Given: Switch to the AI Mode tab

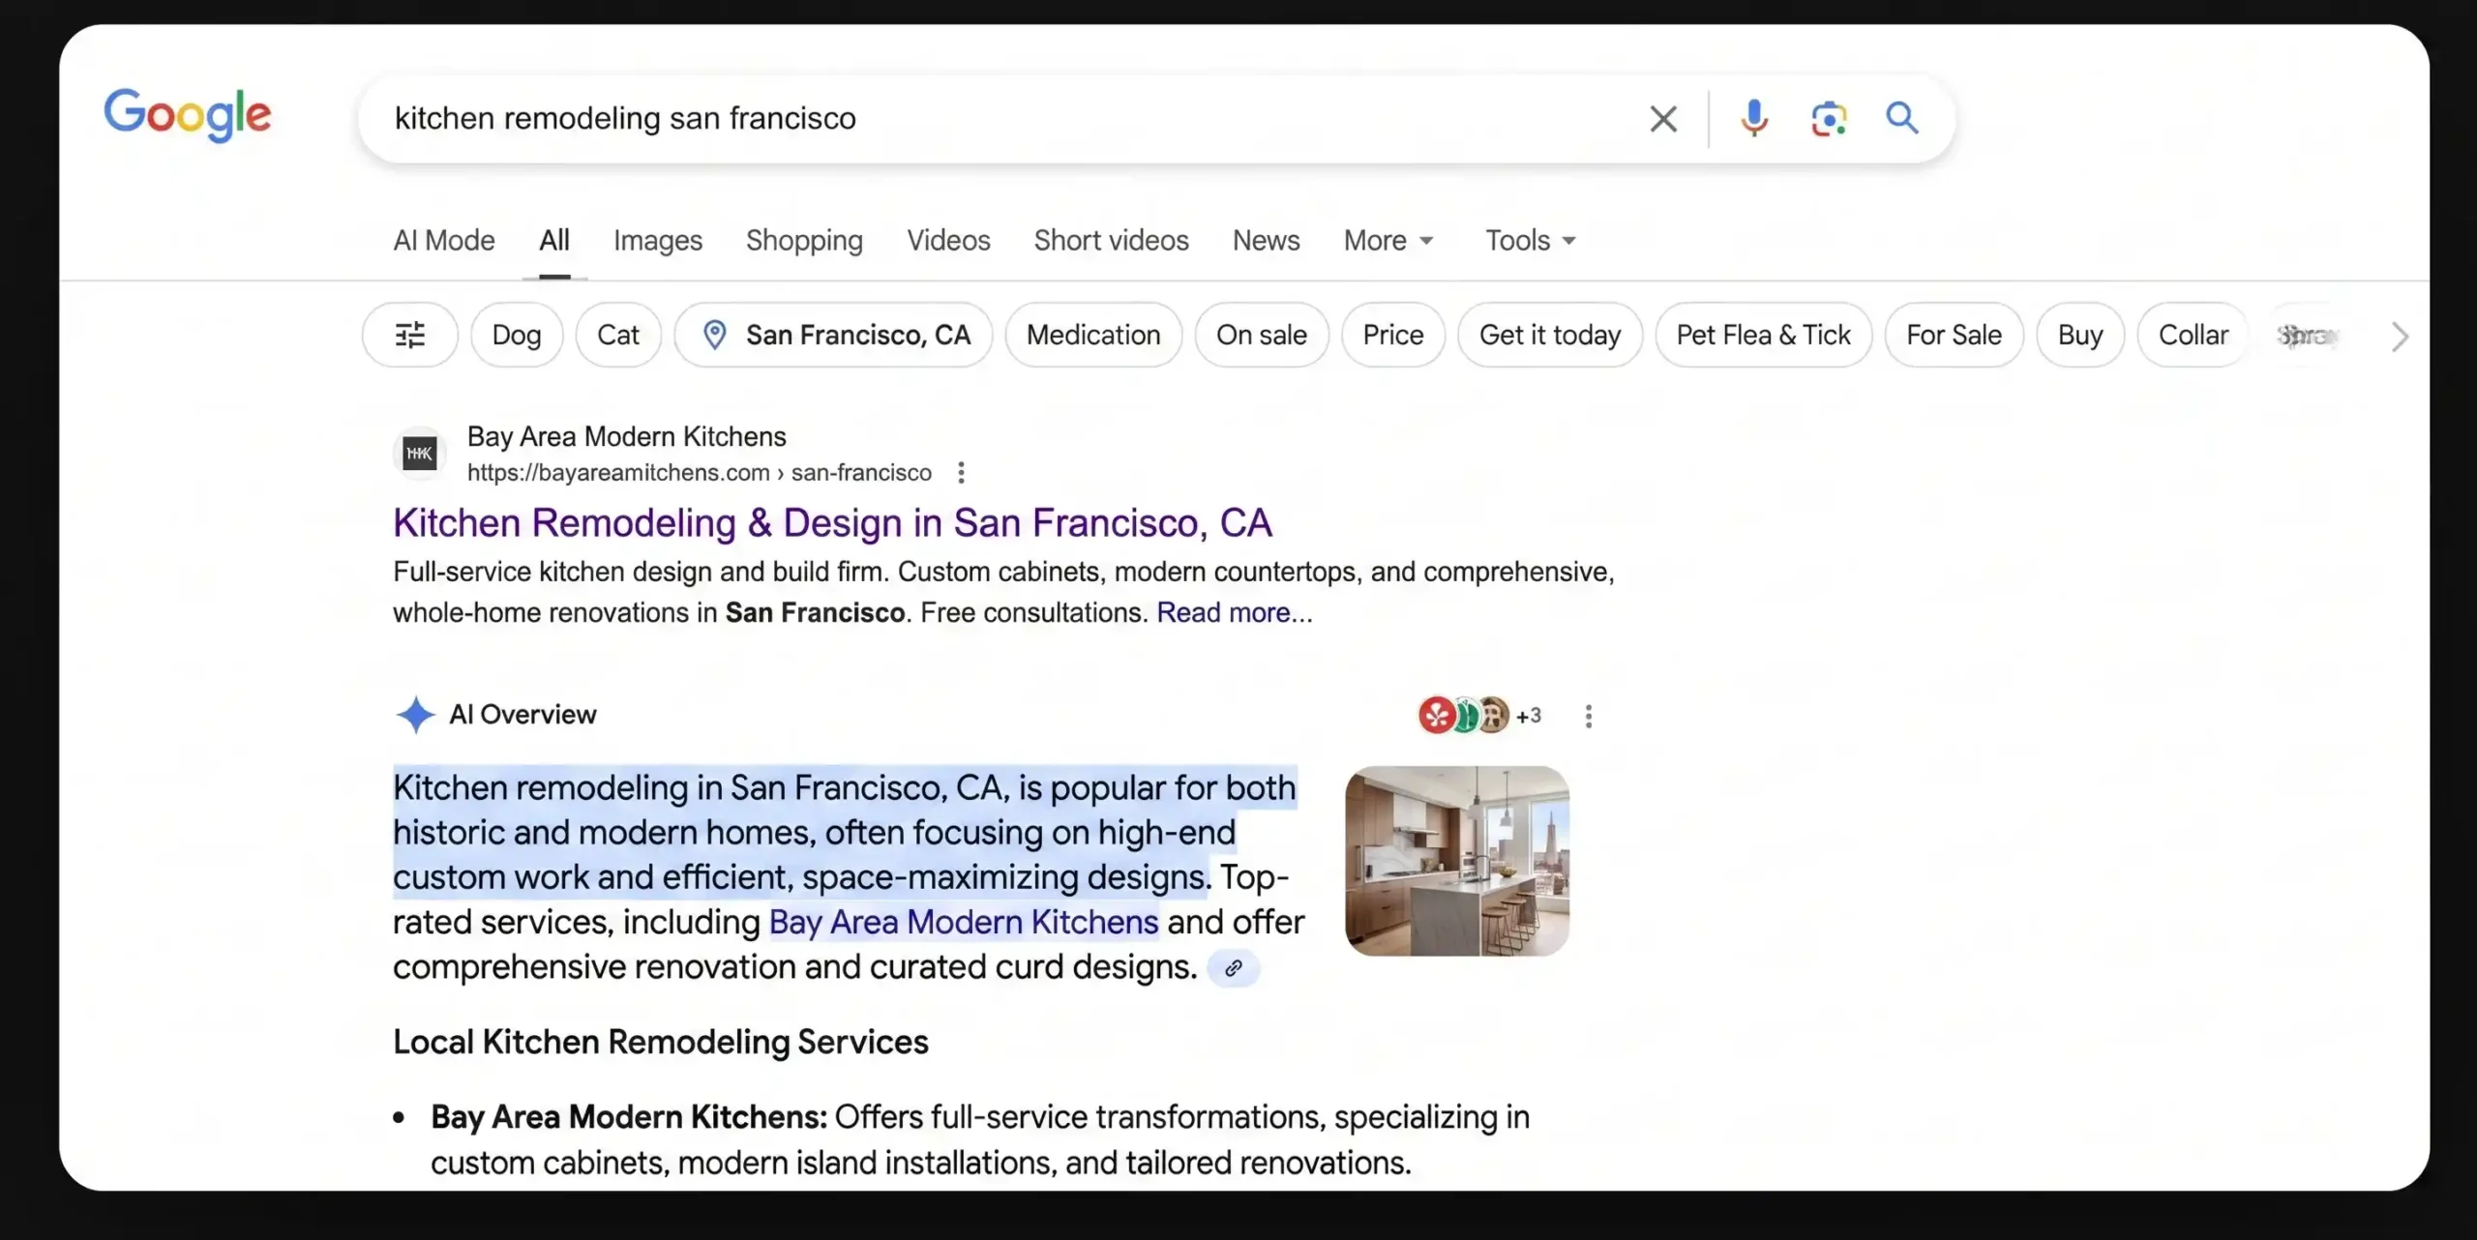Looking at the screenshot, I should (444, 240).
